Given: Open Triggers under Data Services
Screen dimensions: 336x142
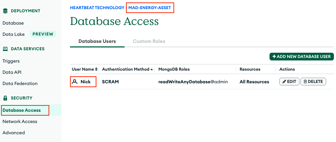Looking at the screenshot, I should coord(11,61).
